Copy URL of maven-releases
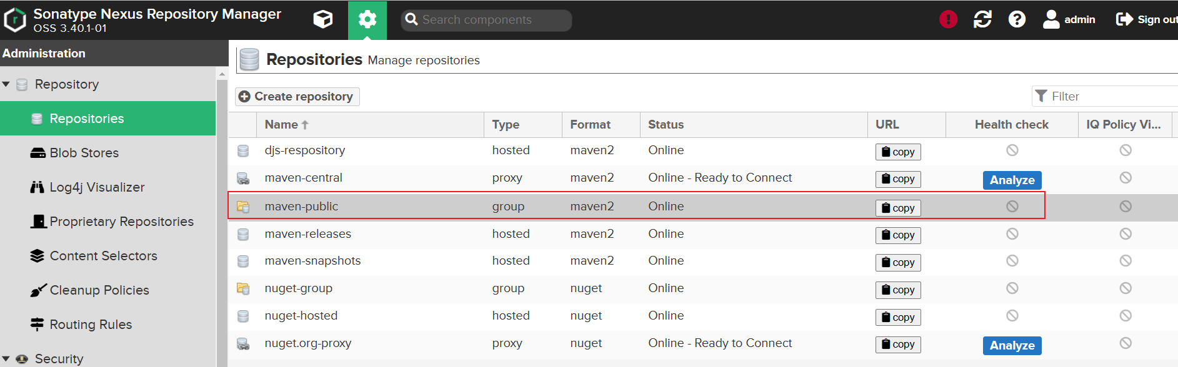The image size is (1178, 367). click(898, 235)
